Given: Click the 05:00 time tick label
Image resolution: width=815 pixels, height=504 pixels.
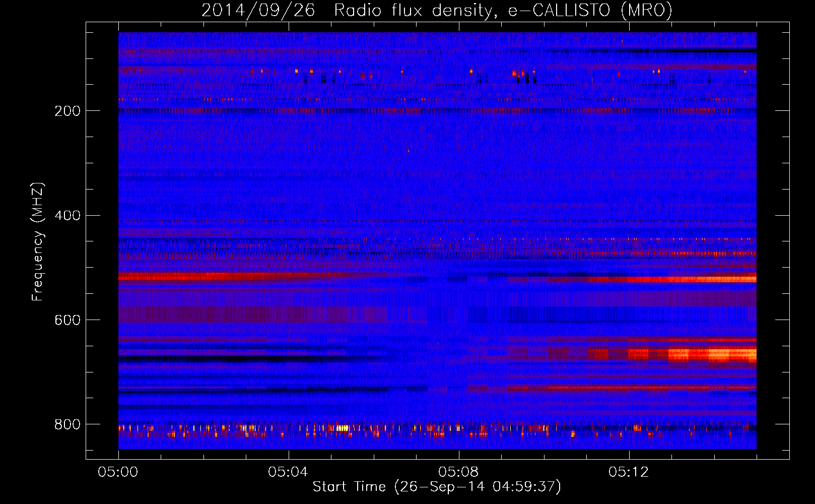Looking at the screenshot, I should tap(118, 472).
